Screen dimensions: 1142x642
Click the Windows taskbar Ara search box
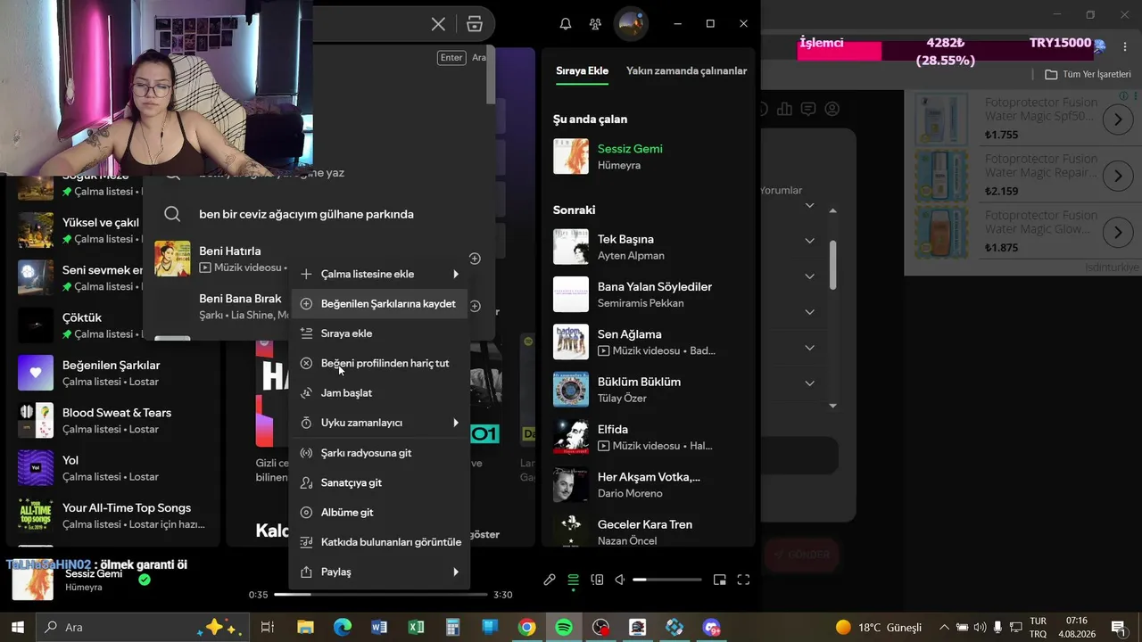143,627
